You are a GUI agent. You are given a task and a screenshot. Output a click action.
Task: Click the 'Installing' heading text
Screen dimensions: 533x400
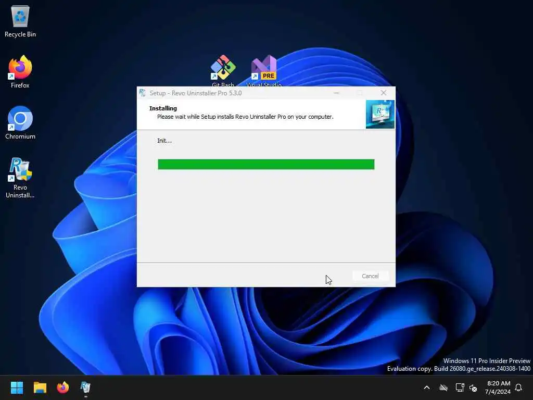pyautogui.click(x=163, y=108)
